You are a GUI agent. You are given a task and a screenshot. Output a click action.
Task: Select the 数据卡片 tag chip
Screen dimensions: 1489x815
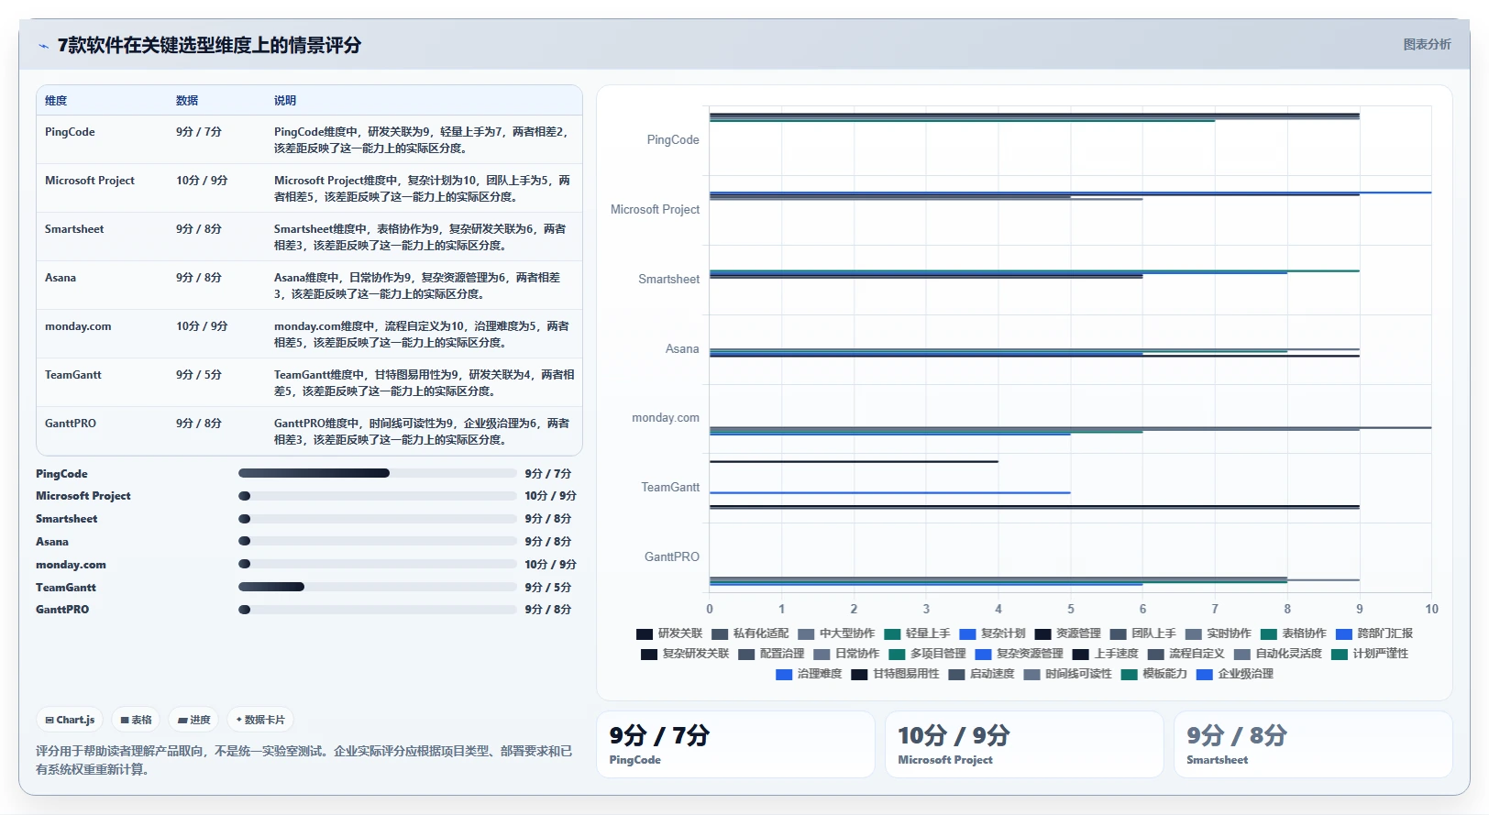(260, 720)
